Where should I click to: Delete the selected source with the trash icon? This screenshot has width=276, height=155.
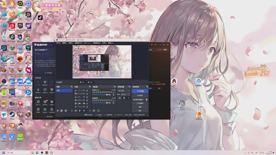pos(80,111)
